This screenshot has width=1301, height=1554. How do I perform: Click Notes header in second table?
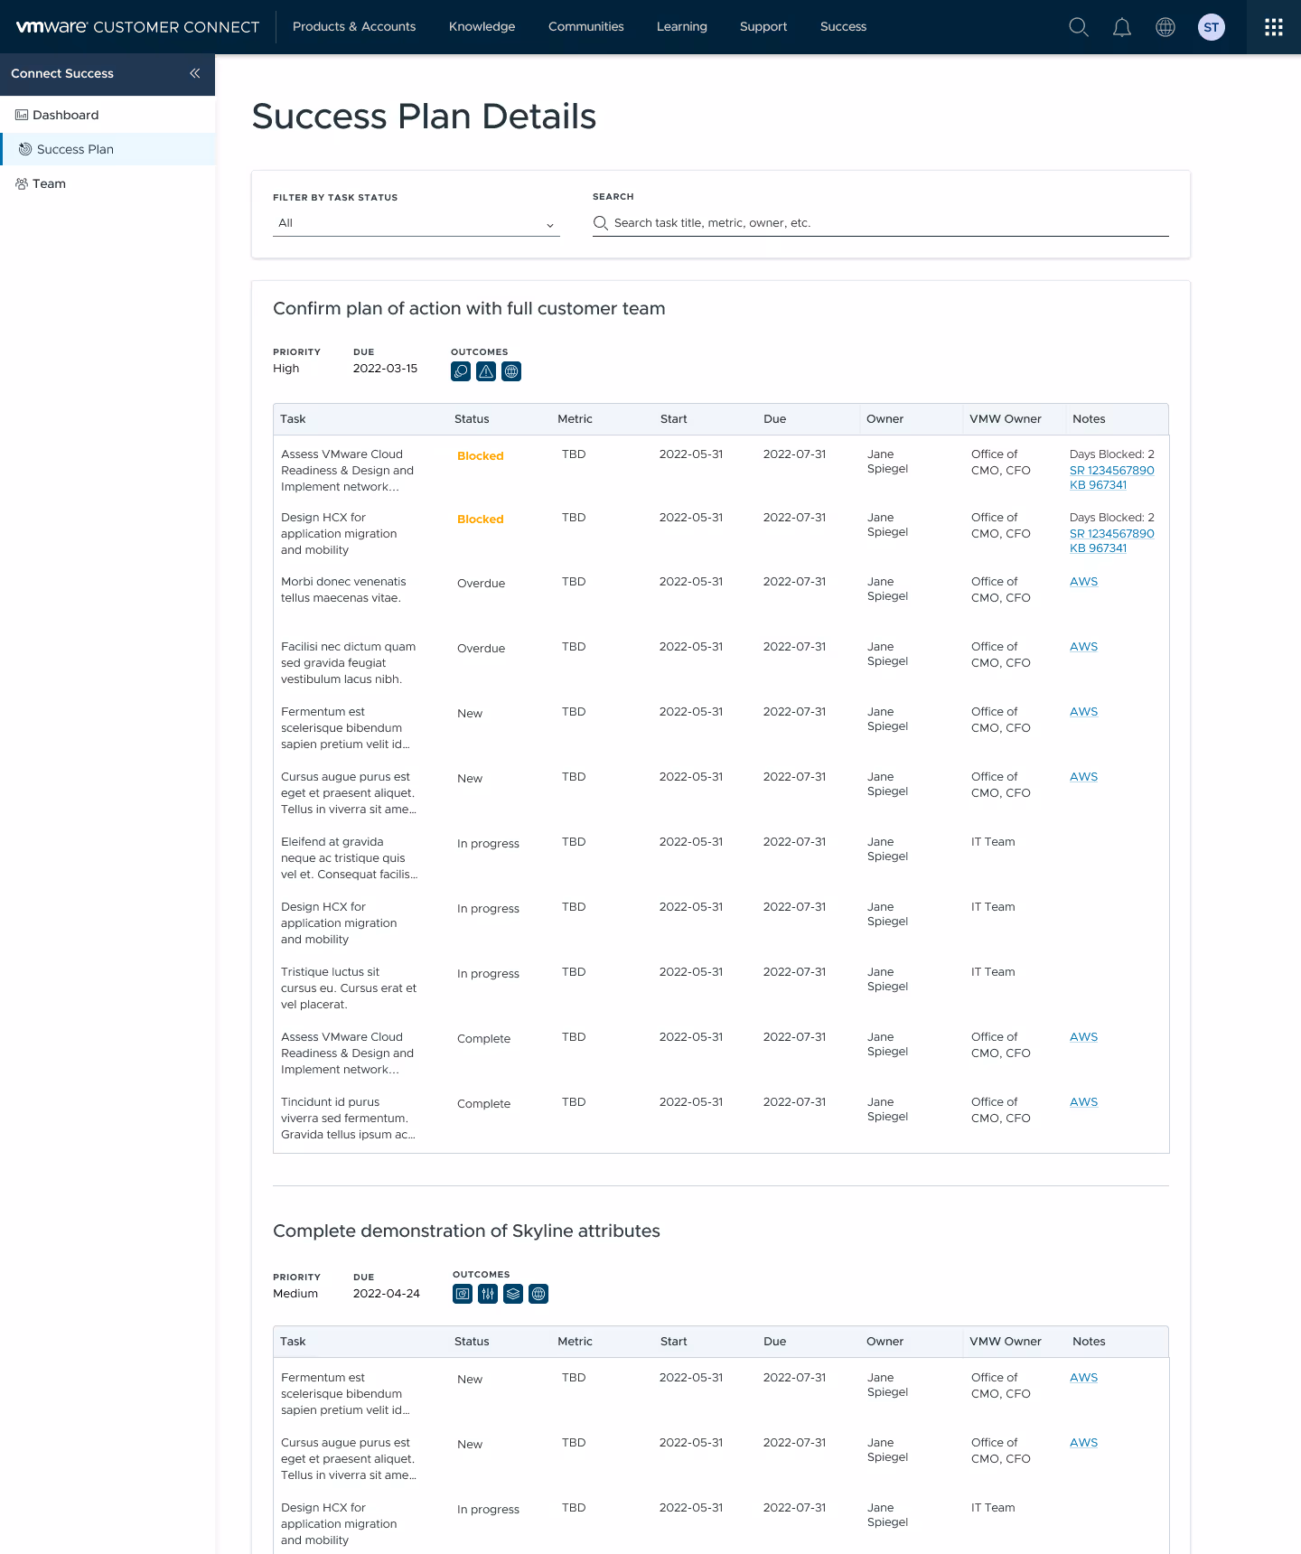(1089, 1342)
